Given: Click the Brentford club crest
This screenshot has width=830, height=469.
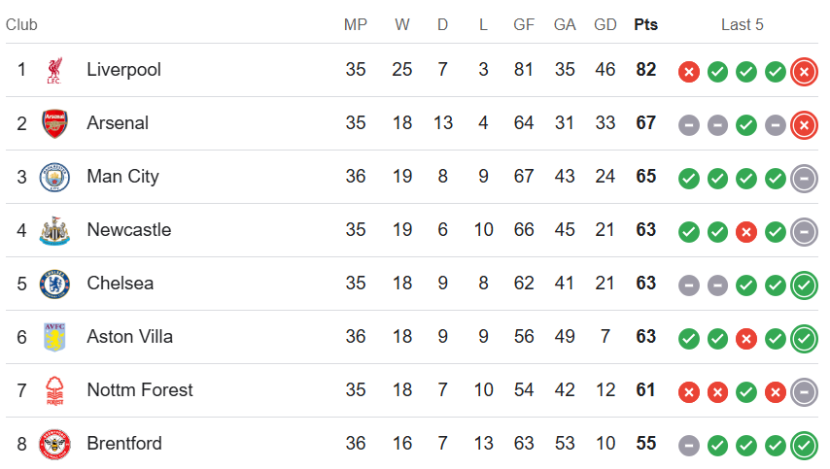Looking at the screenshot, I should pos(54,444).
